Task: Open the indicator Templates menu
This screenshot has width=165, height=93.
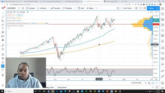Action: pyautogui.click(x=67, y=8)
